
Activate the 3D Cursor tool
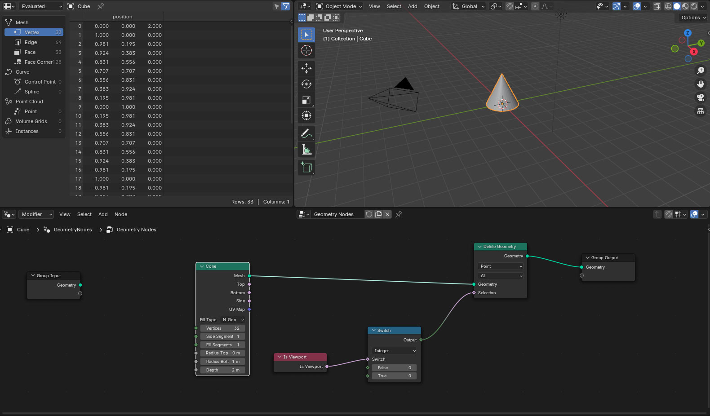(x=306, y=50)
